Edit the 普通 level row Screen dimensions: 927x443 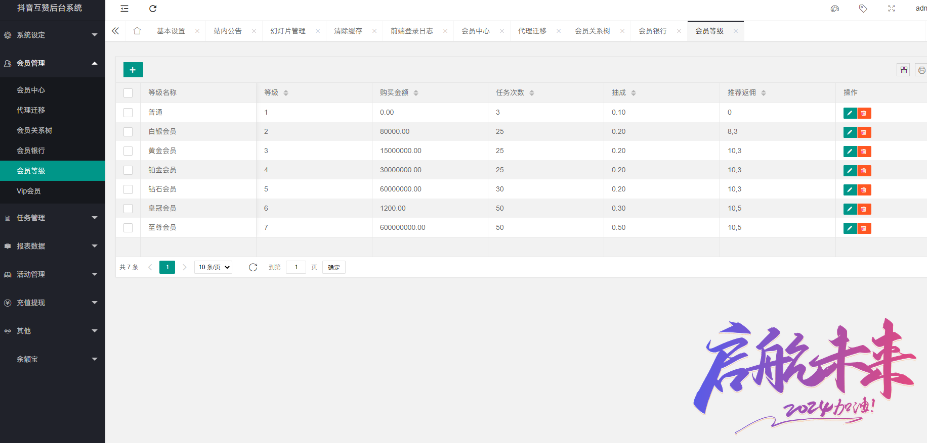pos(850,113)
